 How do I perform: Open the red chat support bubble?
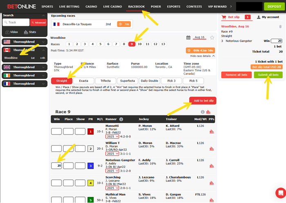(x=280, y=192)
